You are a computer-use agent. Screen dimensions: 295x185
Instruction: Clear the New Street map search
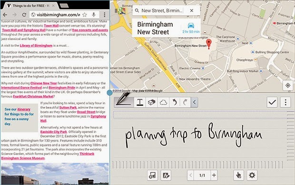(192, 10)
